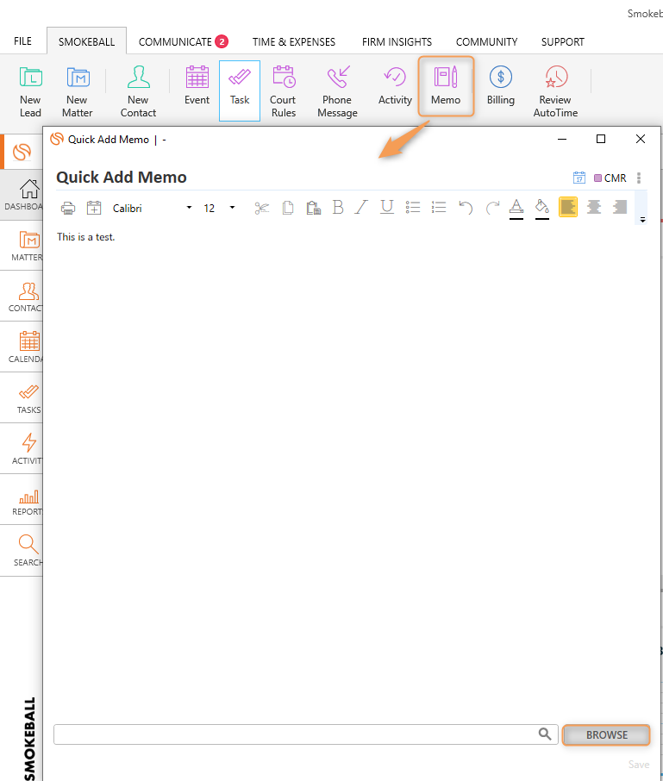
Task: Open Review AutoTime
Action: click(x=555, y=91)
